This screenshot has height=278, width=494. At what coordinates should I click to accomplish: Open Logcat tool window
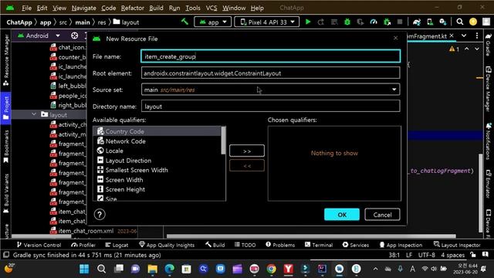(117, 245)
